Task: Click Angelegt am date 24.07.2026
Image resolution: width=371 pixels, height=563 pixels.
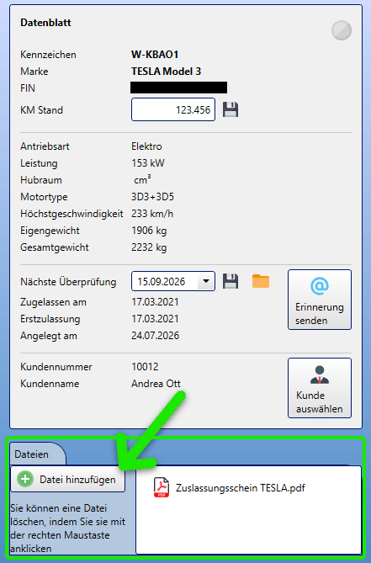Action: point(155,336)
